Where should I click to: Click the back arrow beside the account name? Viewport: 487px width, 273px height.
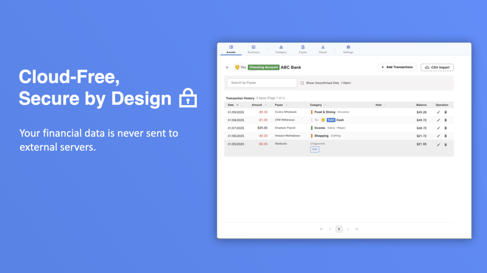tap(227, 67)
